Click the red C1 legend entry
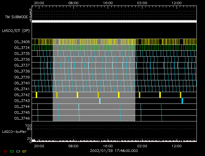This screenshot has width=205, height=156. [5, 151]
